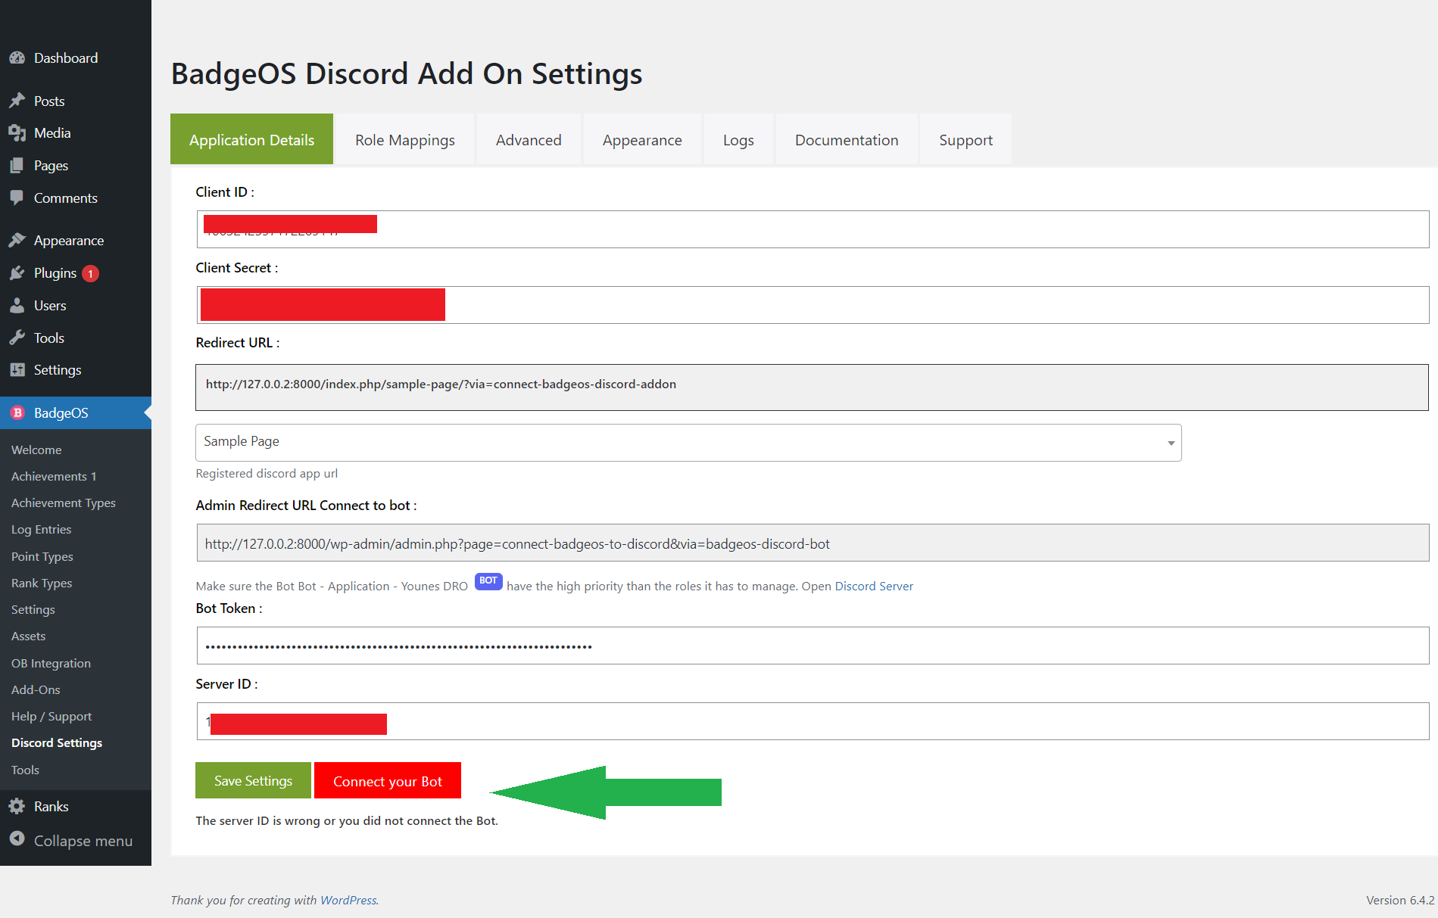Click the Comments speech-bubble icon
The height and width of the screenshot is (918, 1438).
point(18,198)
